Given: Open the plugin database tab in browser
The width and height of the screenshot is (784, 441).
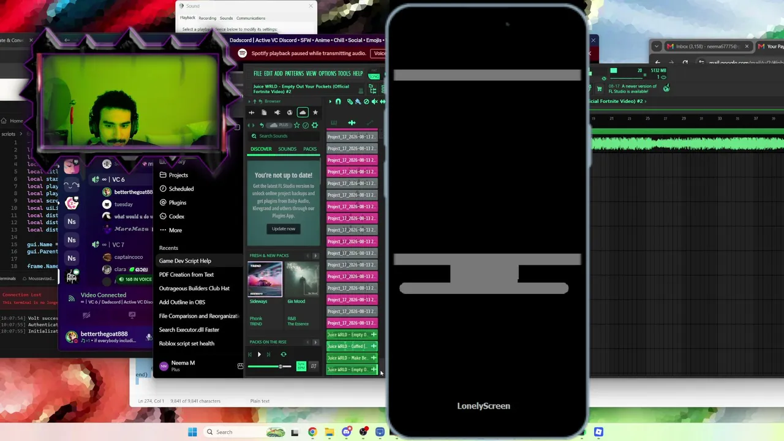Looking at the screenshot, I should (290, 113).
